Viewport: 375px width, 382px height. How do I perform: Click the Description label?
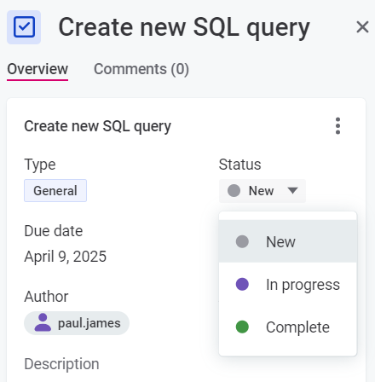[x=61, y=364]
